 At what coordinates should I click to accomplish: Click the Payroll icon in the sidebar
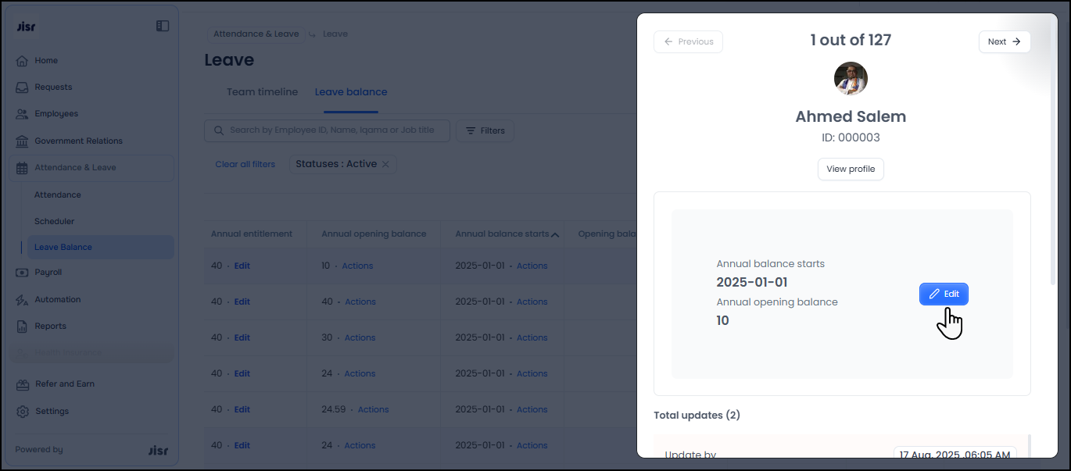tap(22, 273)
